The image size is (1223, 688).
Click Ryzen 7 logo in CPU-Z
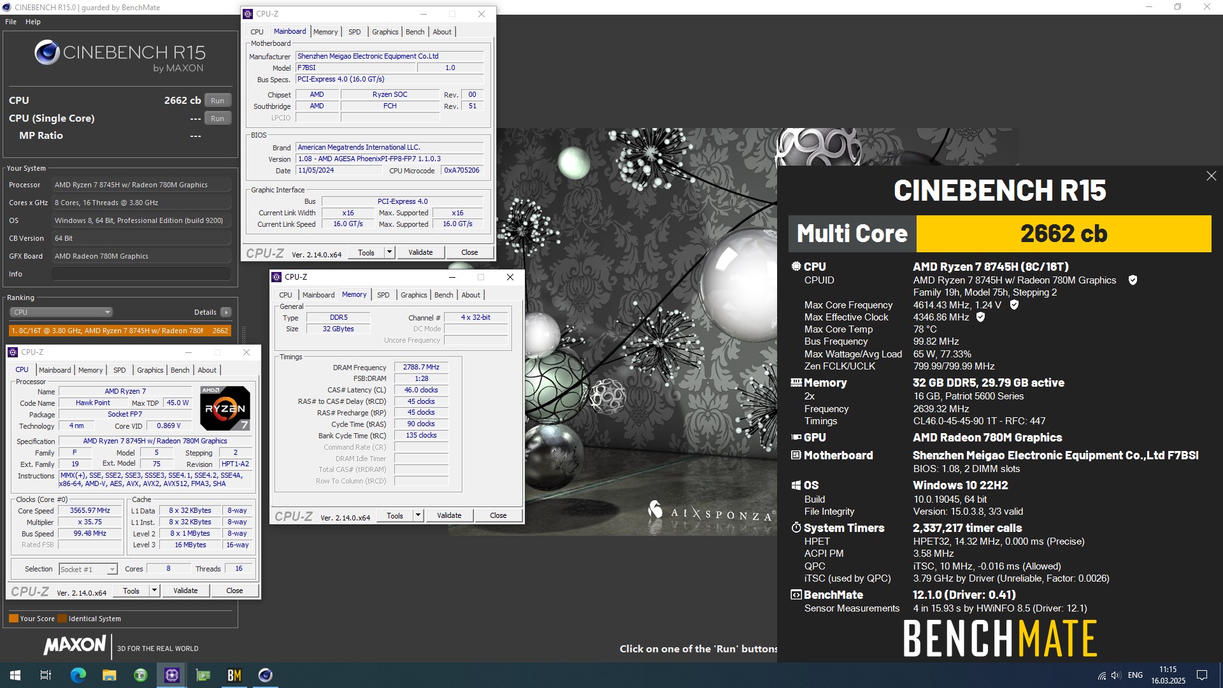[x=225, y=408]
